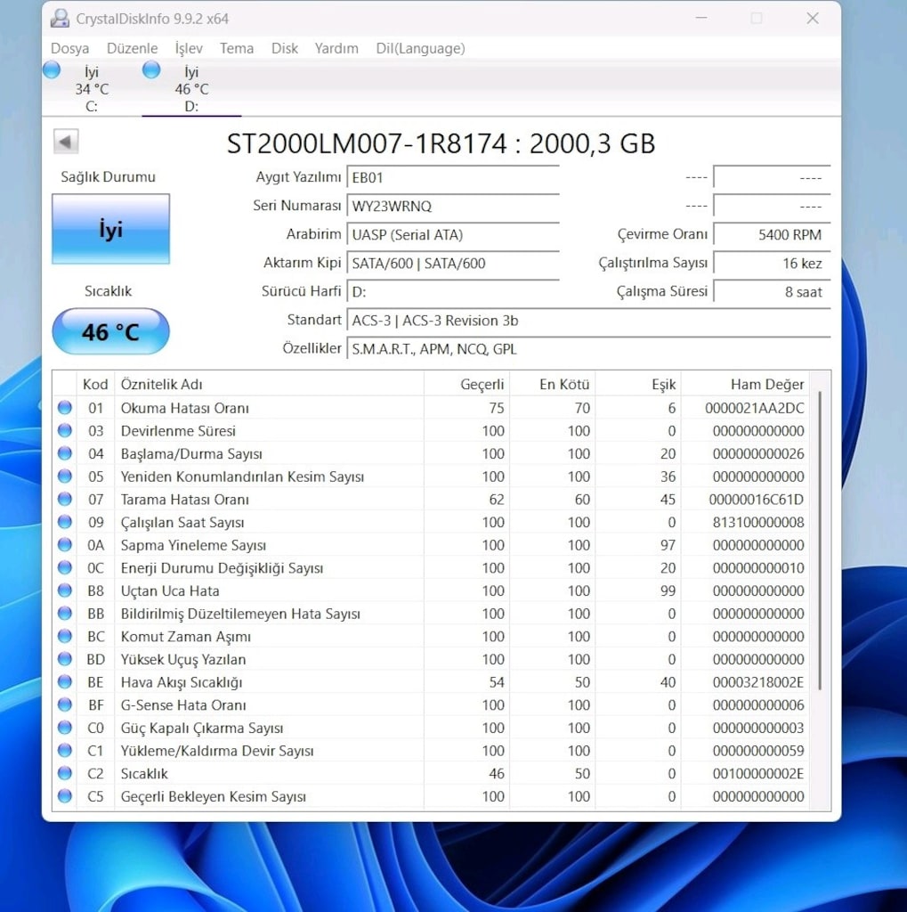The image size is (907, 912).
Task: Click the CrystalDiskInfo app icon in title bar
Action: click(x=60, y=19)
